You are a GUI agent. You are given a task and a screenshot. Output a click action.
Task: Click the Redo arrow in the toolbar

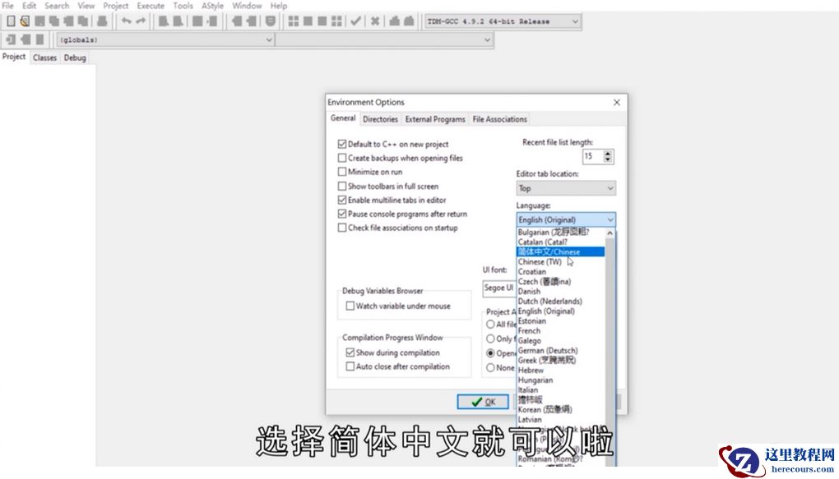pyautogui.click(x=141, y=21)
